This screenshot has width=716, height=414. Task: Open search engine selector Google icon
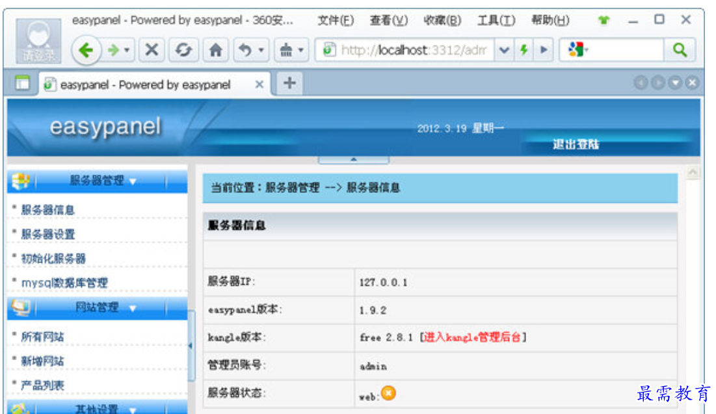click(577, 49)
